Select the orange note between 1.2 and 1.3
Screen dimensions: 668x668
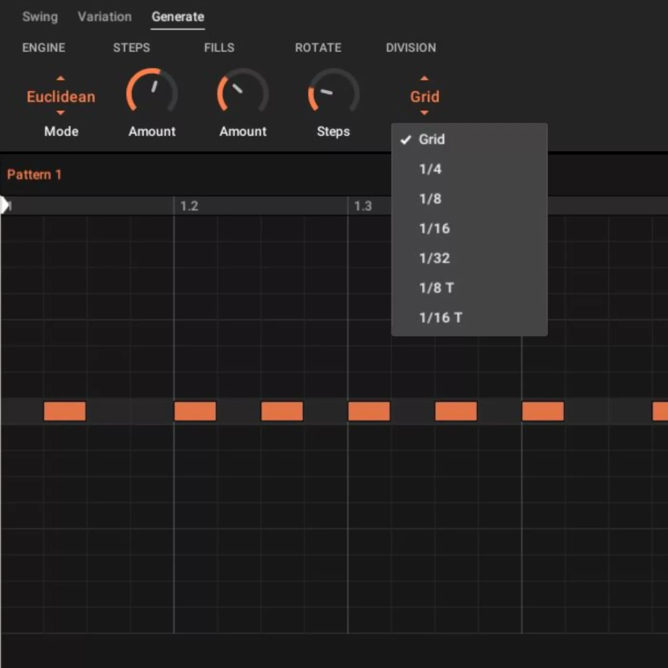[282, 411]
